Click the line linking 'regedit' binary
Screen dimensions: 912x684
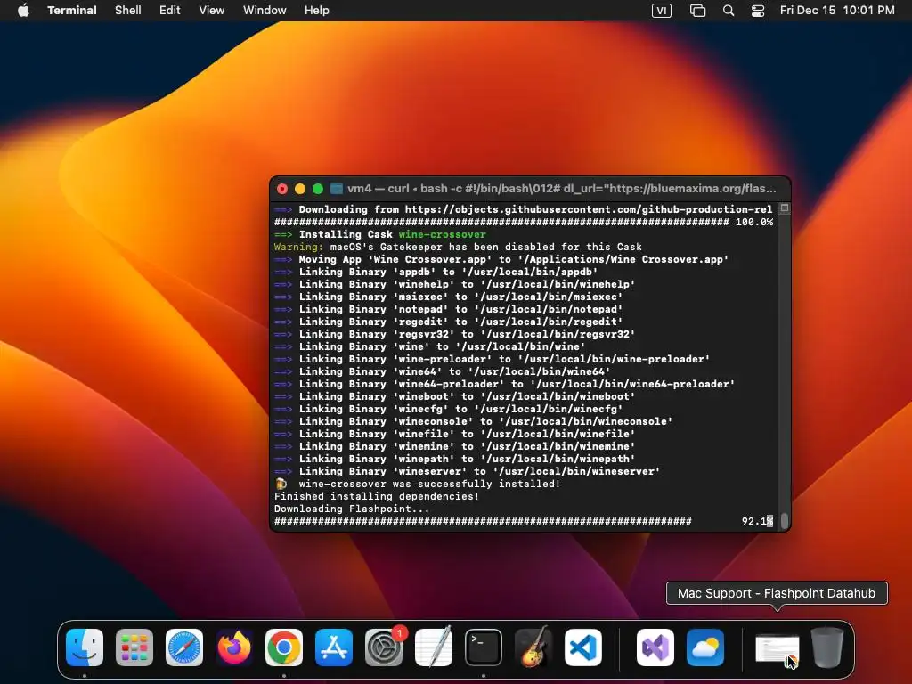point(449,322)
